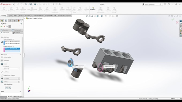Screen dimensions: 182x102
Task: Click Exploded View ribbon icon
Action: (86, 9)
